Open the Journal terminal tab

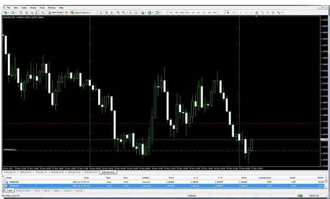coord(79,191)
